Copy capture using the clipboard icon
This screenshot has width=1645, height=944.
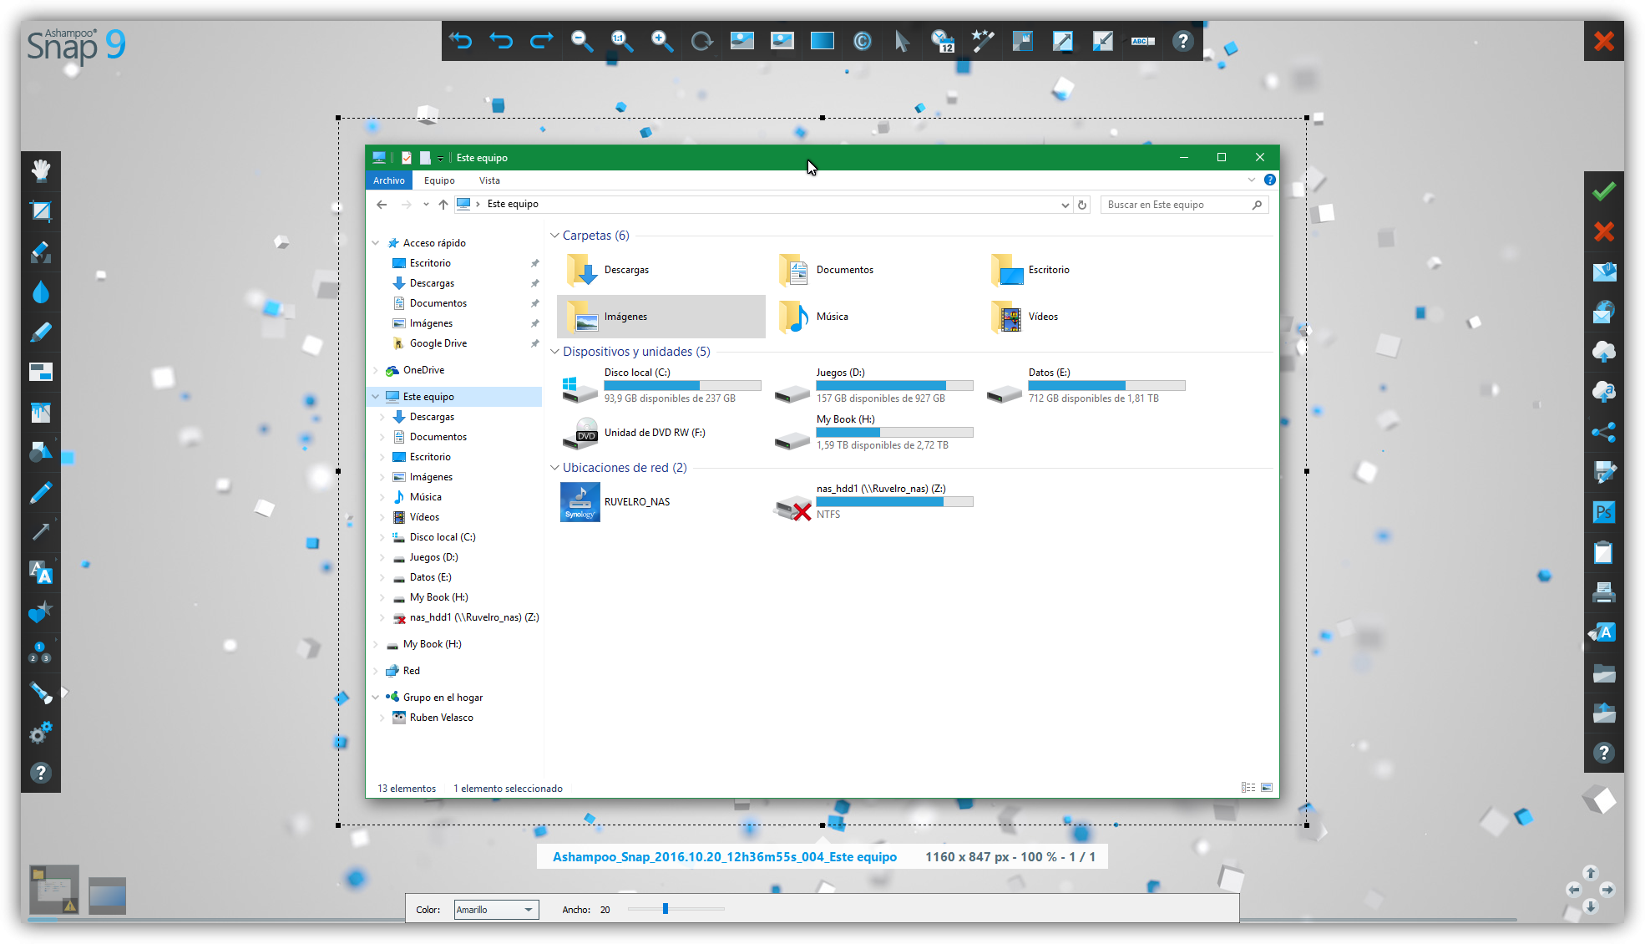click(1603, 552)
